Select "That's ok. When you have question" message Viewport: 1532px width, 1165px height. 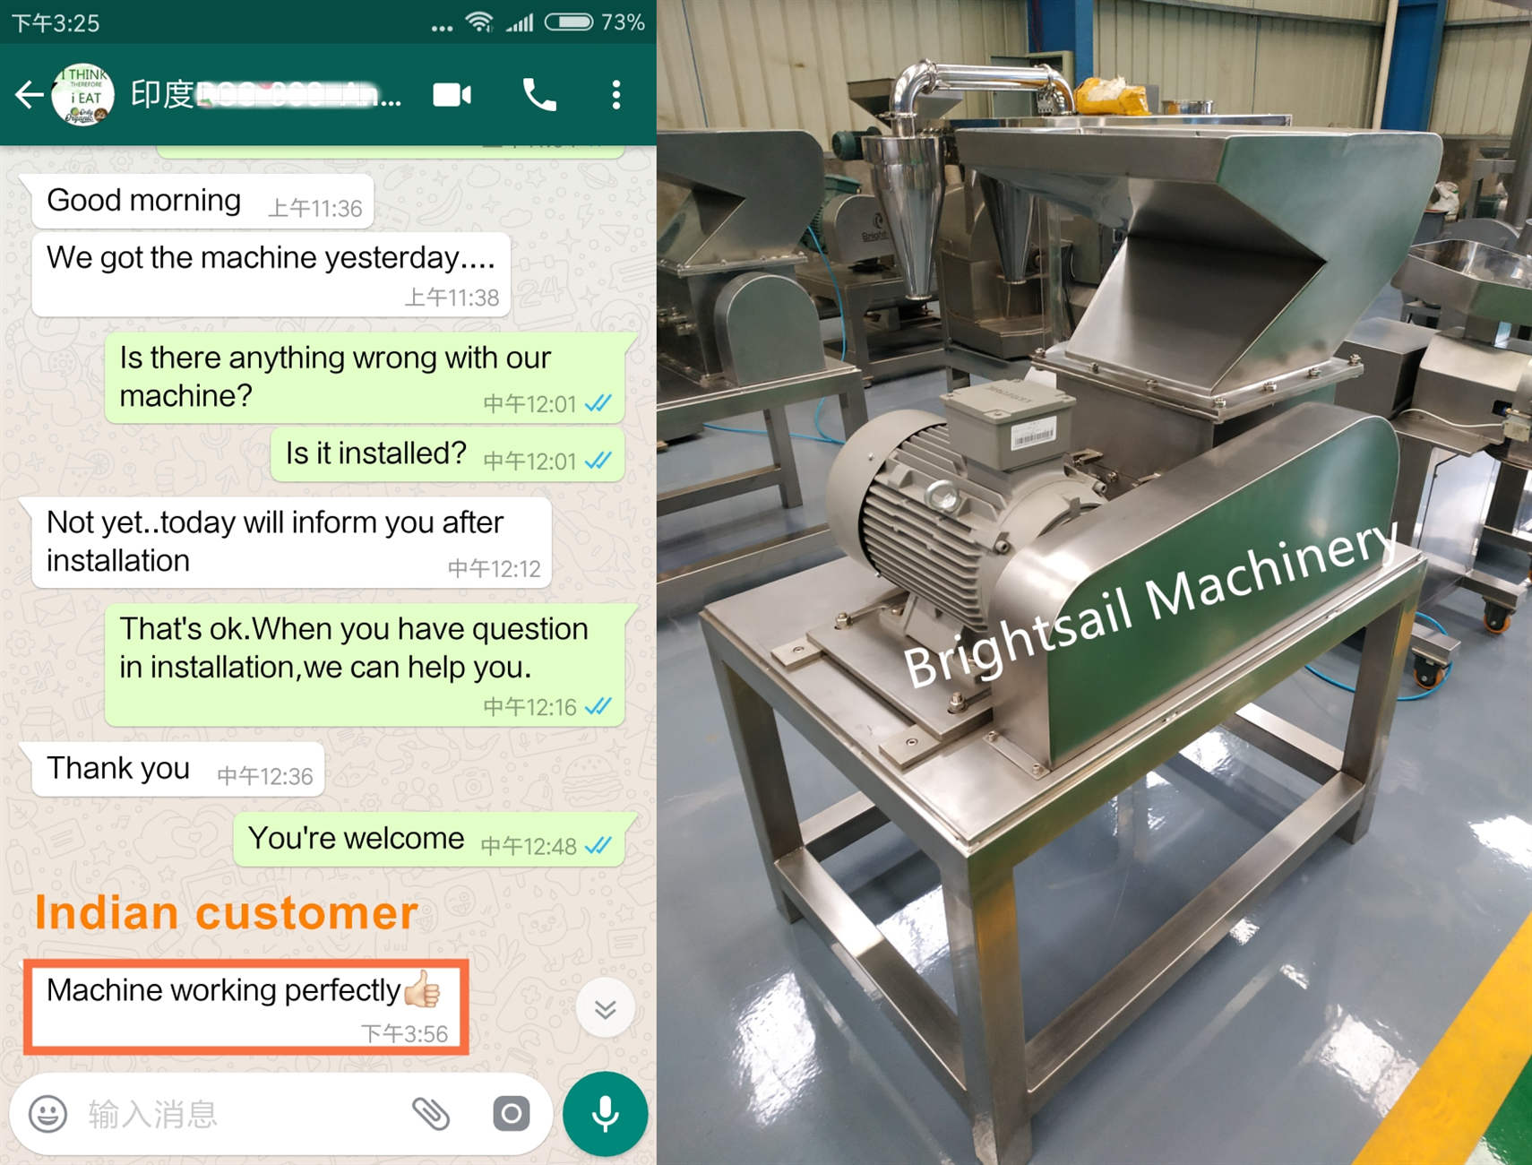pyautogui.click(x=365, y=665)
